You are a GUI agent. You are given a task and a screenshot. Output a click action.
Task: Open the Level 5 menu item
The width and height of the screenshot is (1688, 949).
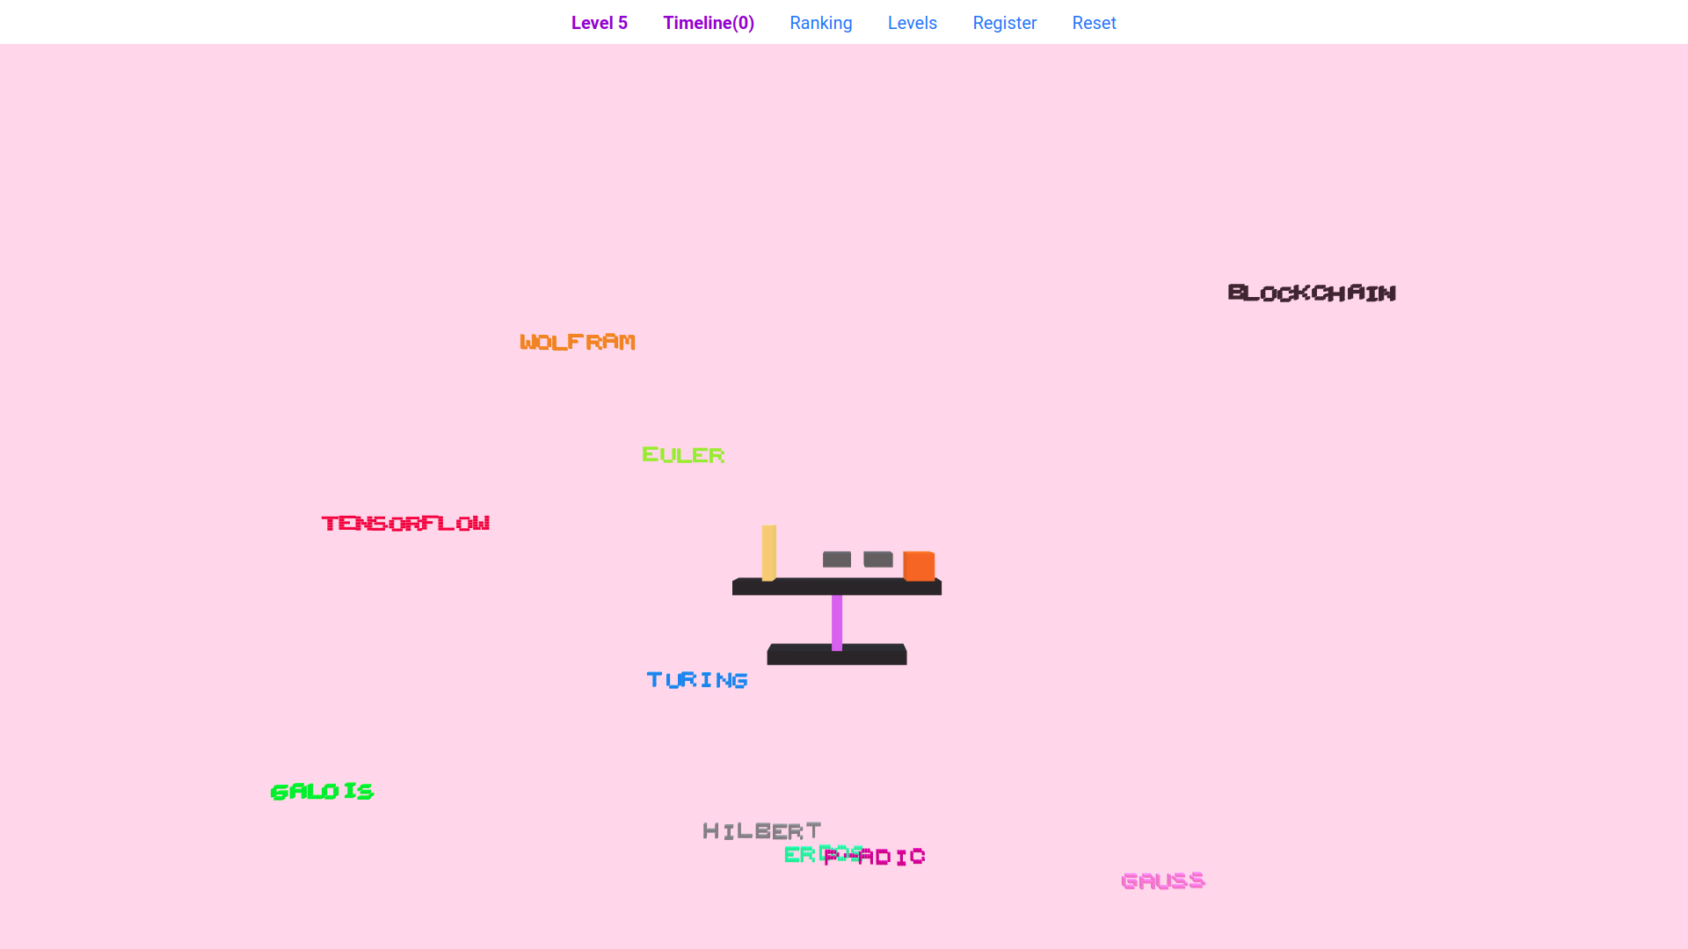pos(599,23)
